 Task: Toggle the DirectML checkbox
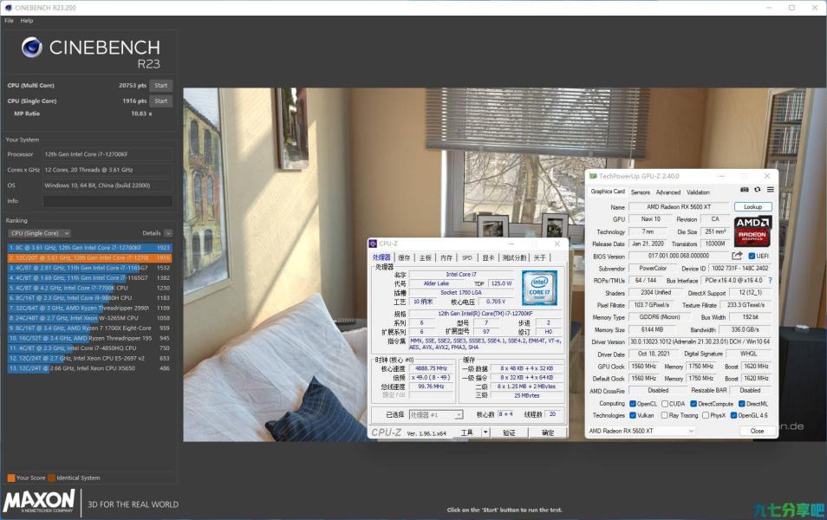(x=741, y=404)
